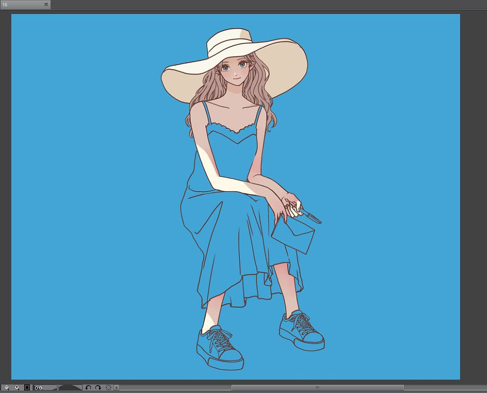Rotate canvas right with clockwise arrow
The height and width of the screenshot is (393, 487).
point(98,388)
